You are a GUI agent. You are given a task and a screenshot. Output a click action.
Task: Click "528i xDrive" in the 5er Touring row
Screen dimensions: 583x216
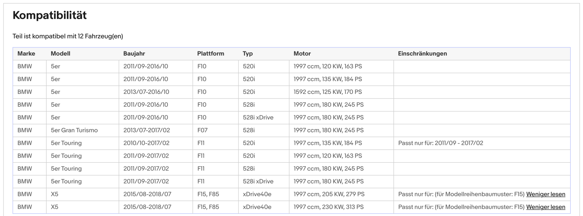258,182
